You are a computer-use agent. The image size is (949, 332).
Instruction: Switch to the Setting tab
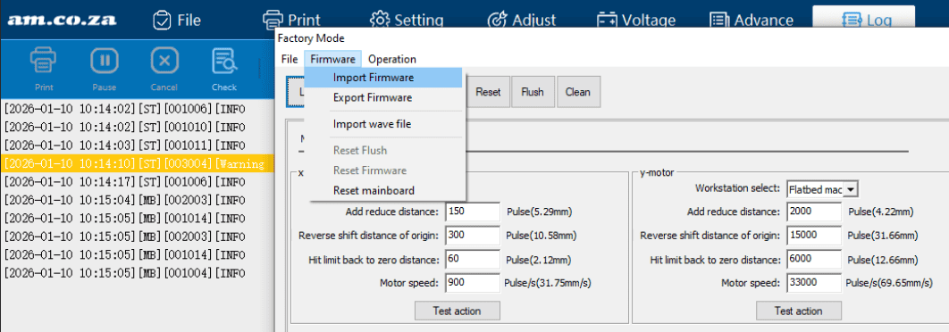pos(407,21)
